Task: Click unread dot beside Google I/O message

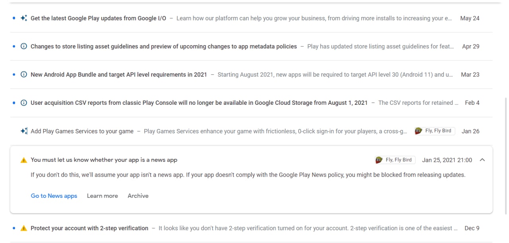Action: [x=14, y=18]
